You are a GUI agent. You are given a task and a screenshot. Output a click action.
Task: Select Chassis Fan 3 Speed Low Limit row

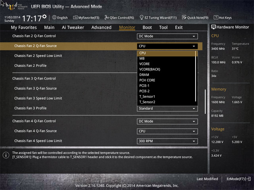pos(101,98)
